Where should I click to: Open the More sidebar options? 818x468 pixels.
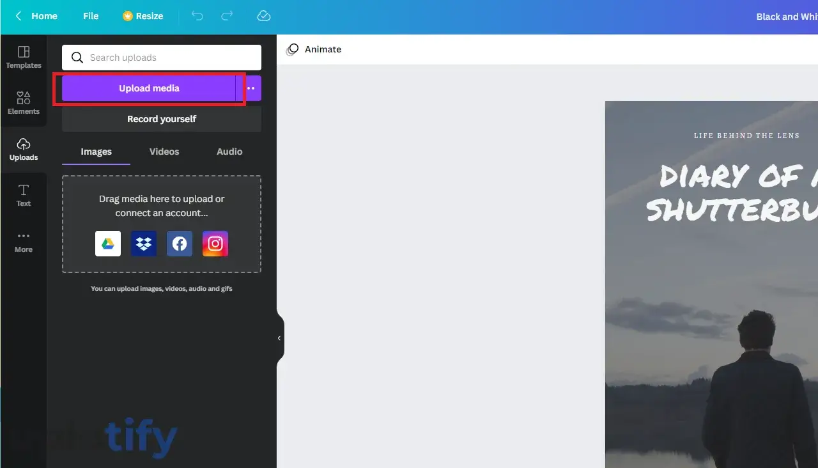click(x=24, y=242)
